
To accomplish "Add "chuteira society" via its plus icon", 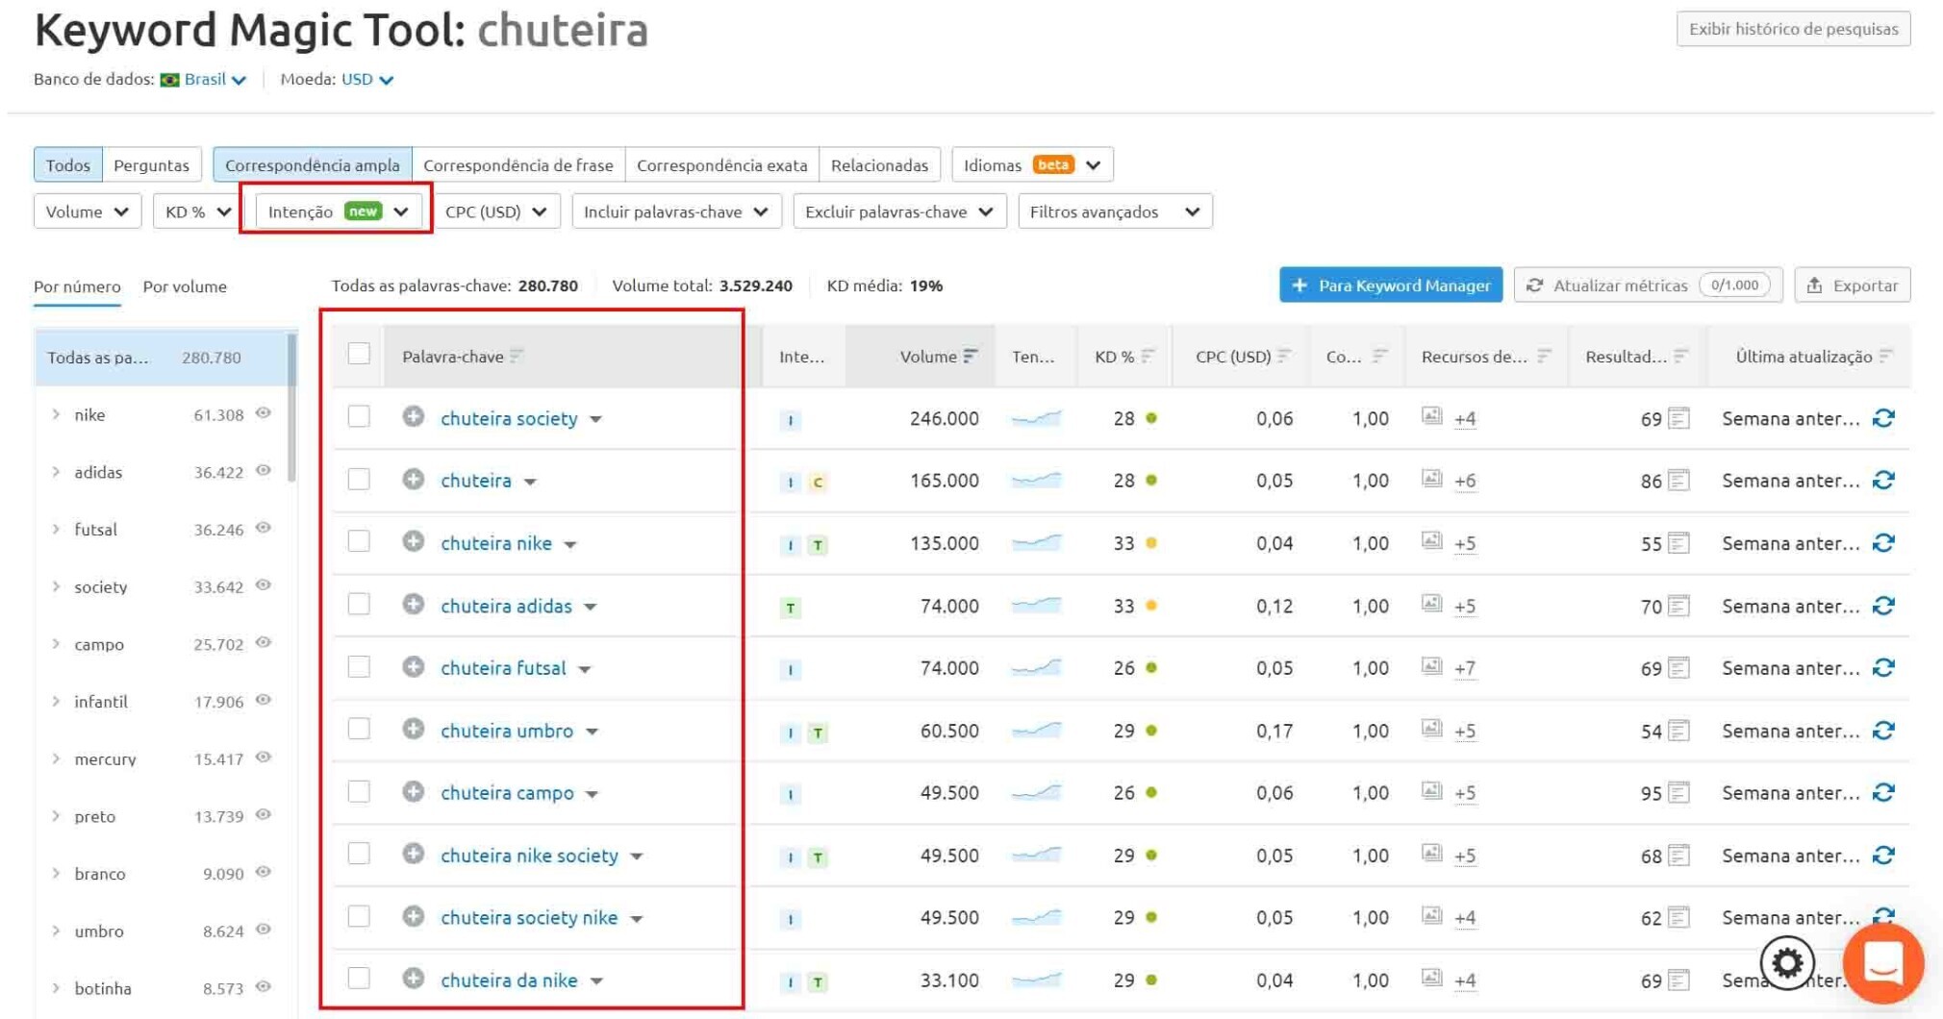I will [414, 418].
